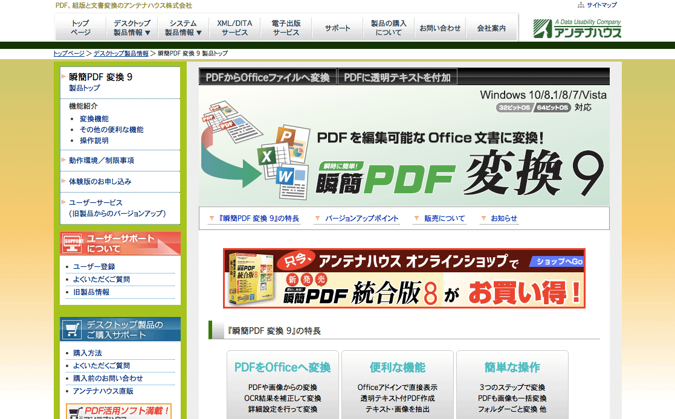Click the orange arrow before 販売について
Screen dimensions: 675x419
pos(416,219)
